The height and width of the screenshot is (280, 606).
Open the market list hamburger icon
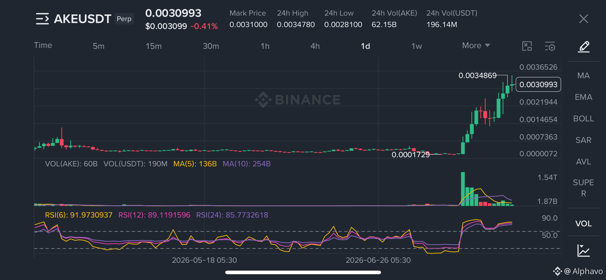(x=42, y=19)
